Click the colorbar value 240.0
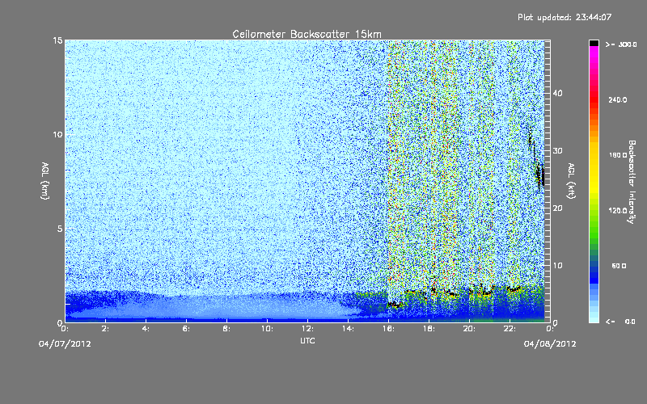The image size is (647, 404). pyautogui.click(x=618, y=100)
